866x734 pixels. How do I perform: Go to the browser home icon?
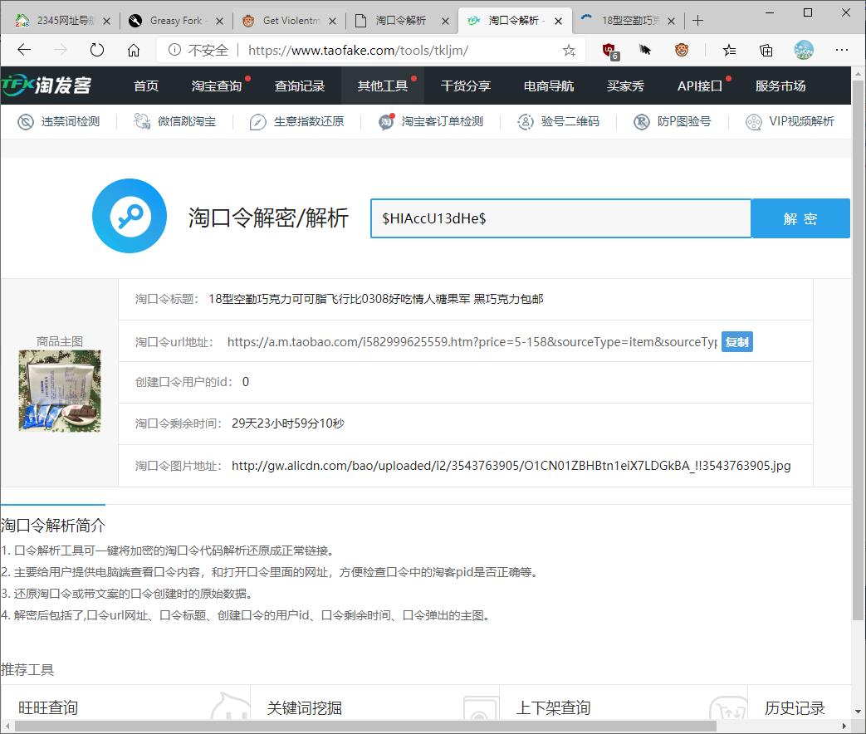[x=134, y=51]
